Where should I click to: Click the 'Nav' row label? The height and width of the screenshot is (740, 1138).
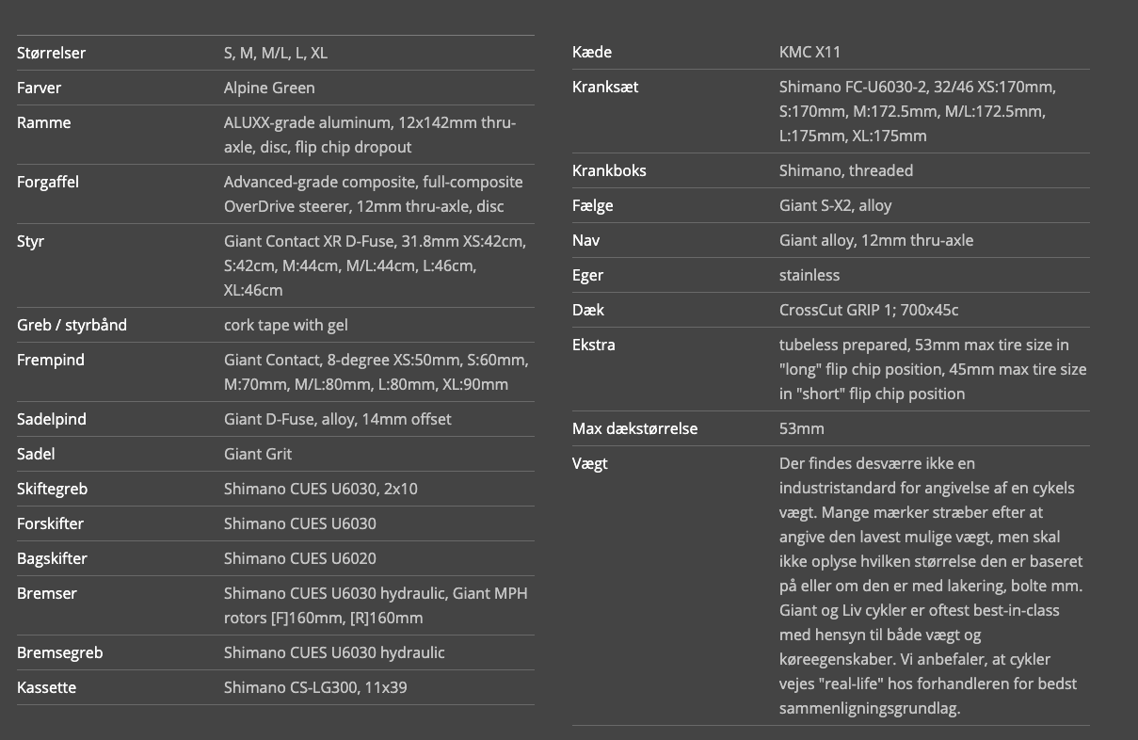click(585, 240)
